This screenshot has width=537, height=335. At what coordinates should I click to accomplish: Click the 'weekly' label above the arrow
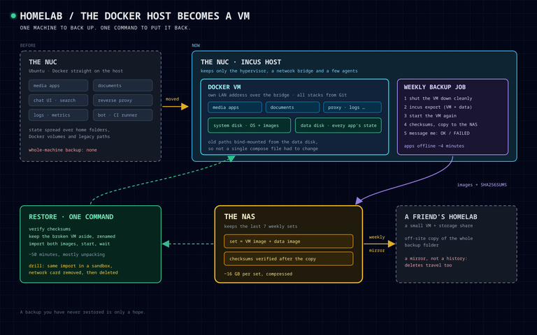click(x=377, y=237)
